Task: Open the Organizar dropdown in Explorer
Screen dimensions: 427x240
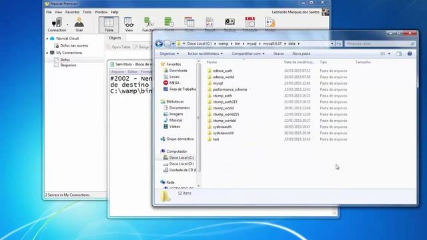Action: pyautogui.click(x=169, y=53)
